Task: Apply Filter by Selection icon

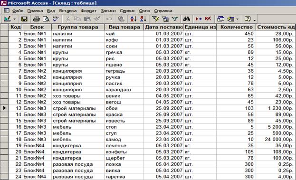Action: 155,19
